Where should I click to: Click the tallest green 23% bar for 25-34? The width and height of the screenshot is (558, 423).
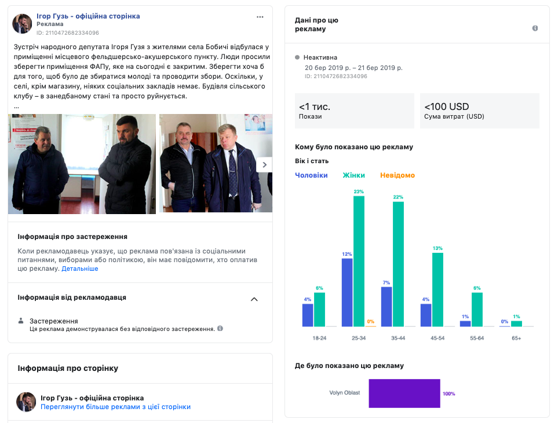pyautogui.click(x=359, y=261)
